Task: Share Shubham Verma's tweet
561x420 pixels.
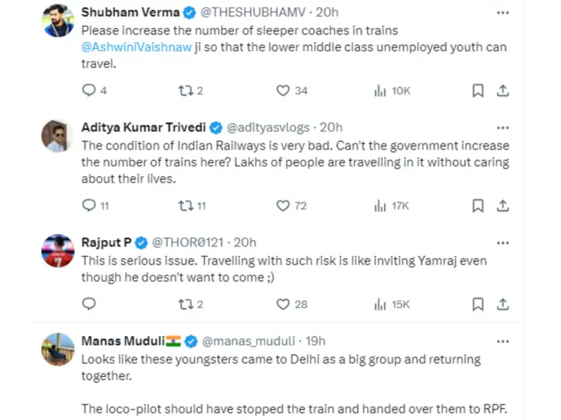Action: (502, 90)
